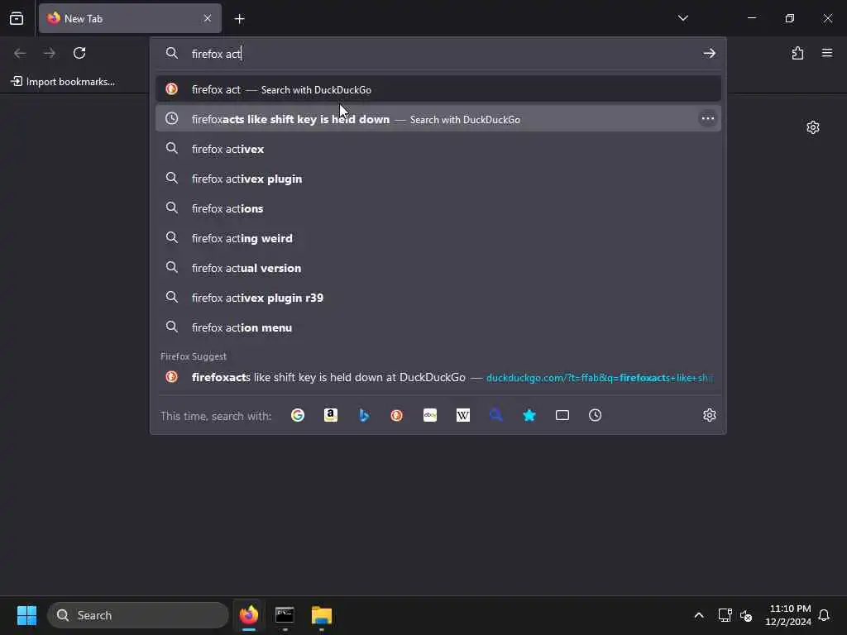Search in Bookmarks star icon
Viewport: 847px width, 635px height.
[x=529, y=415]
